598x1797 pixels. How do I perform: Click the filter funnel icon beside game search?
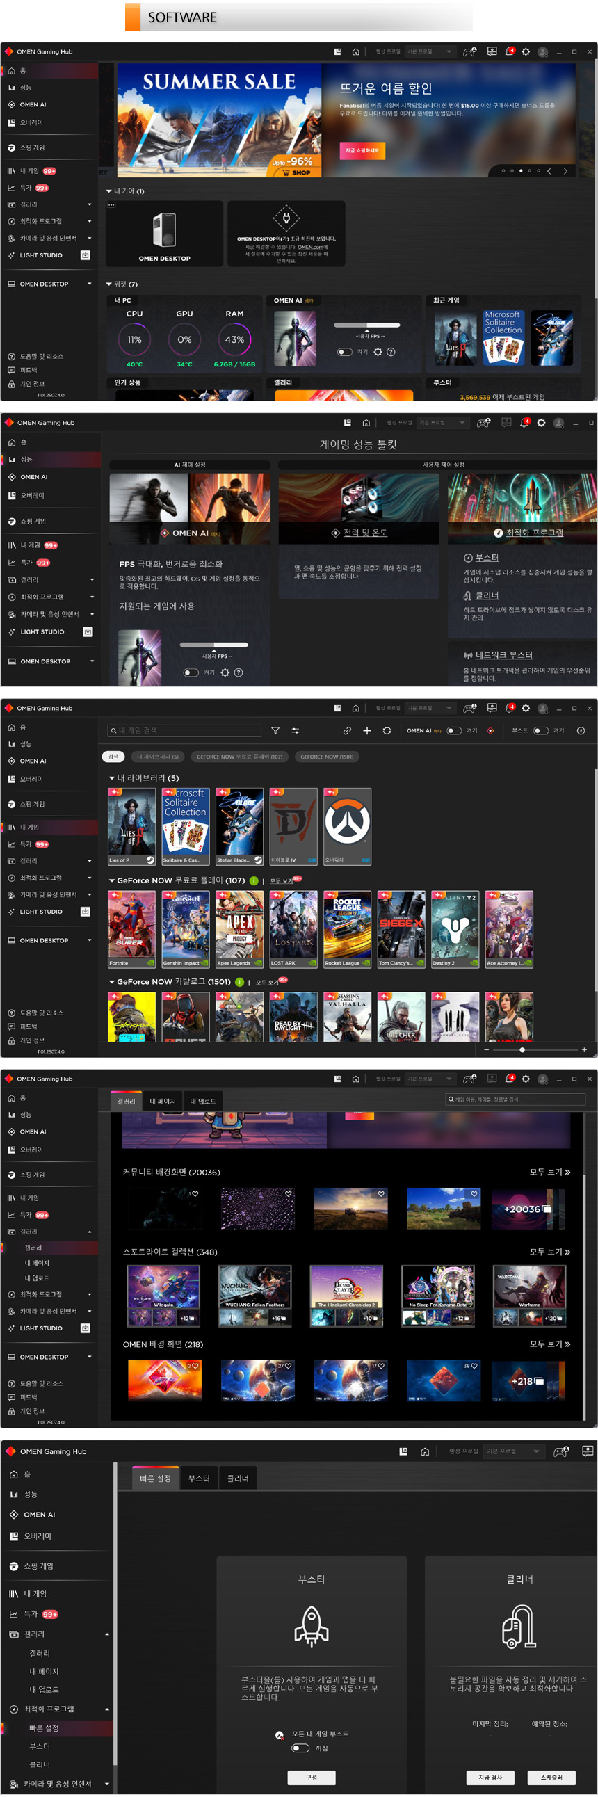275,730
